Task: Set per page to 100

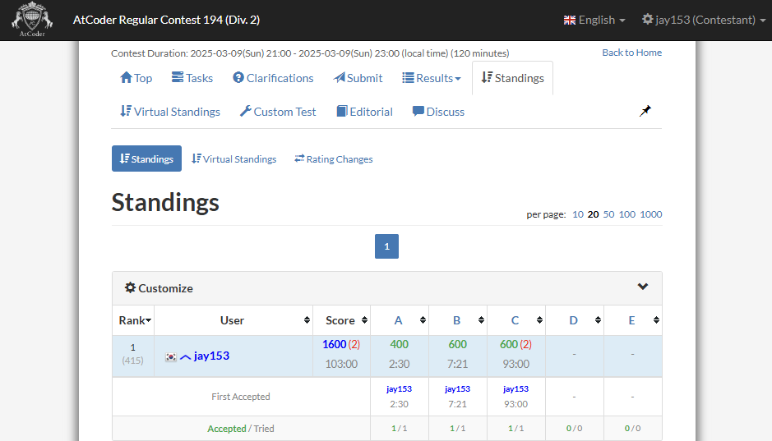Action: click(x=627, y=214)
